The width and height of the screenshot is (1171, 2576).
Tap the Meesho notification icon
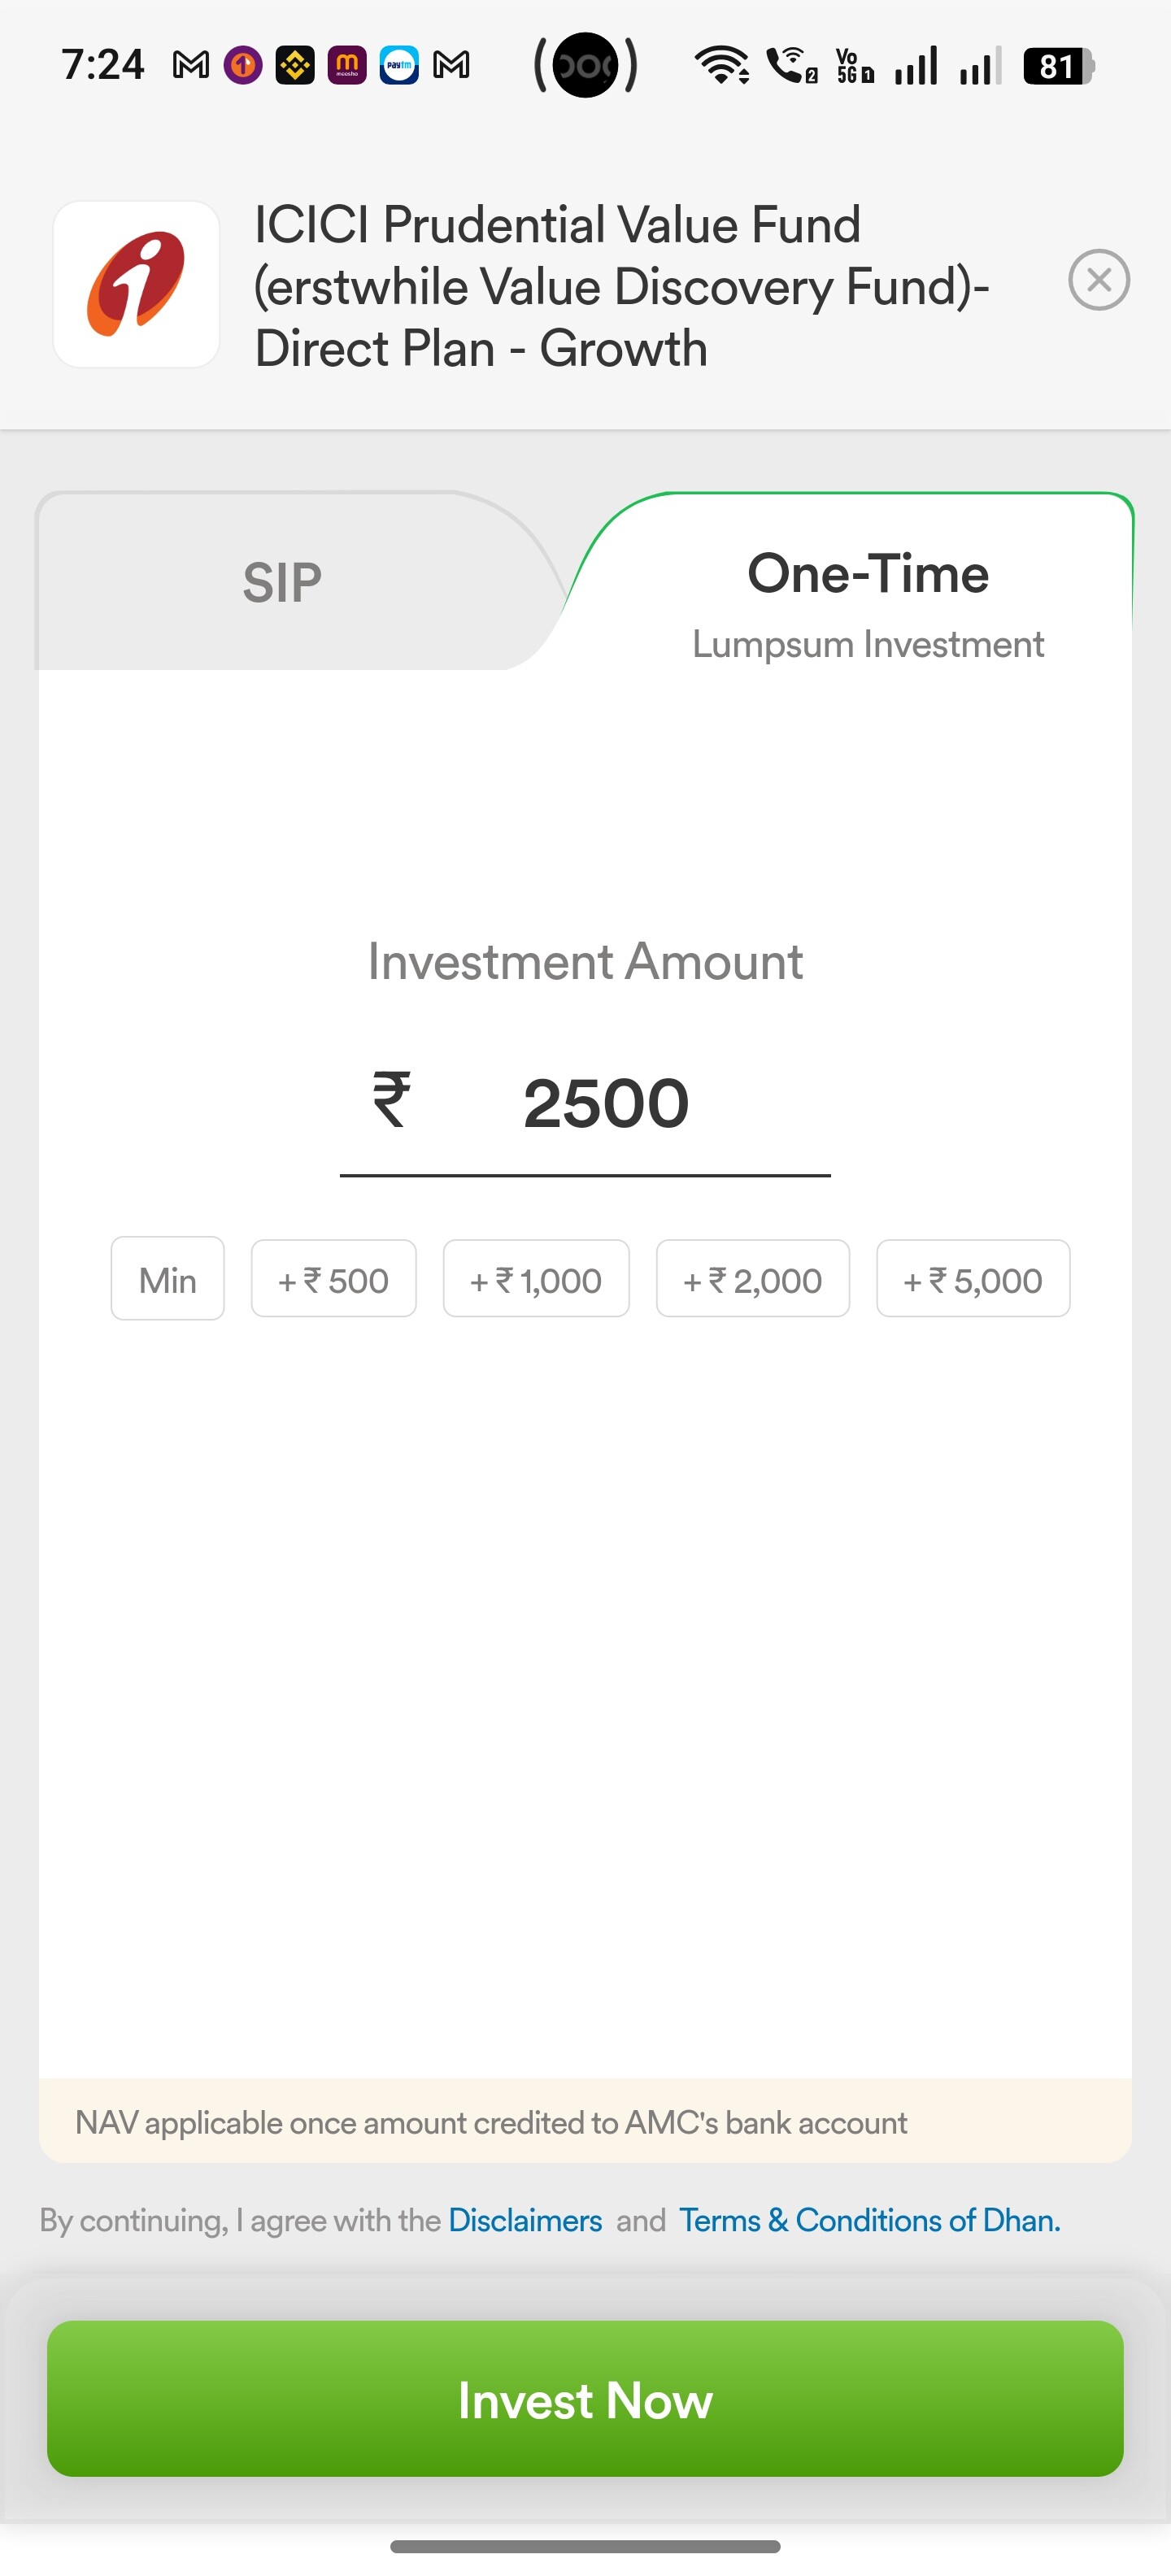click(347, 66)
